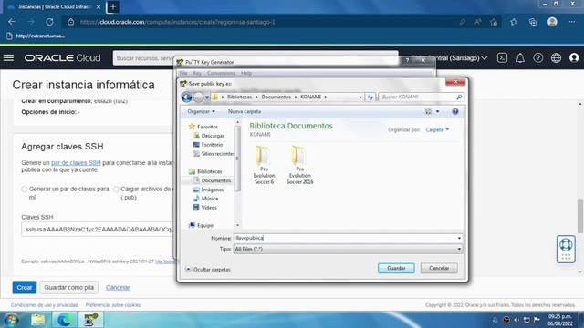Go back in Save dialog navigation
Screen dimensions: 584x328
[186, 97]
